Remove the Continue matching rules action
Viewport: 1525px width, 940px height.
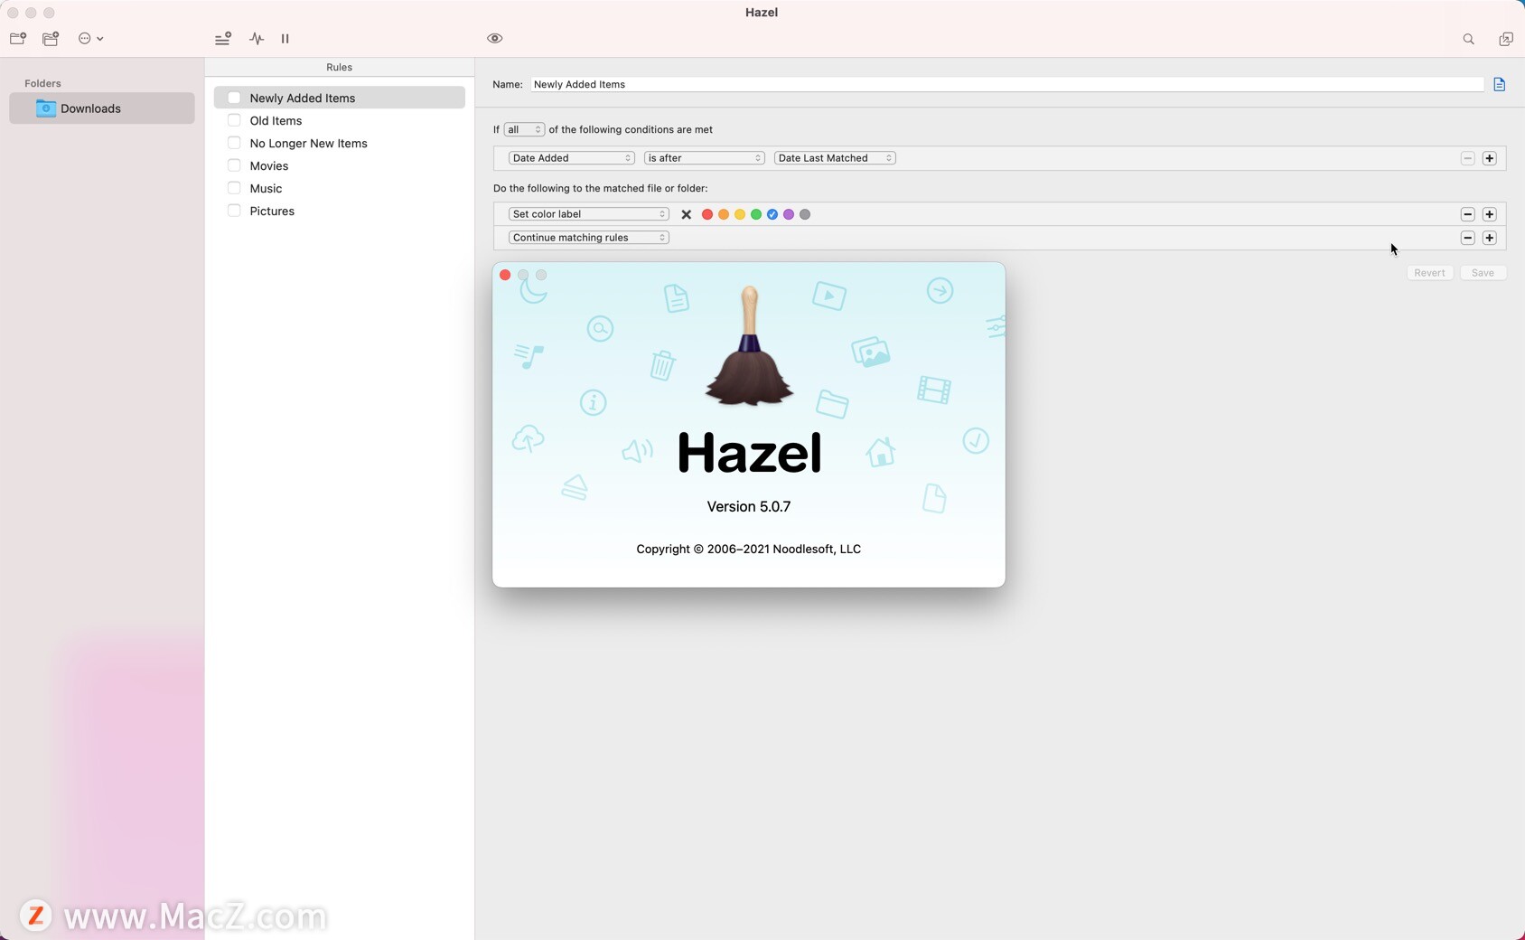coord(1467,238)
